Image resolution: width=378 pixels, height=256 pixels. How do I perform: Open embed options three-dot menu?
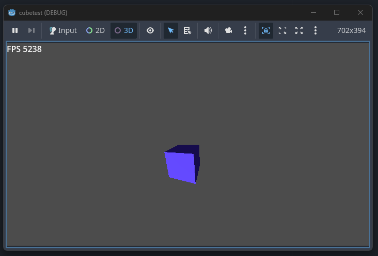[316, 30]
